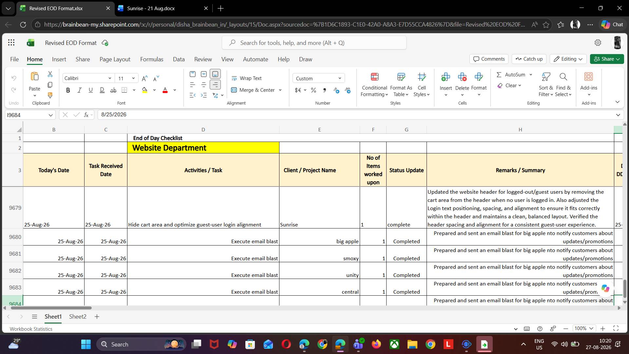Image resolution: width=629 pixels, height=354 pixels.
Task: Click the Cut scissors icon
Action: [50, 74]
